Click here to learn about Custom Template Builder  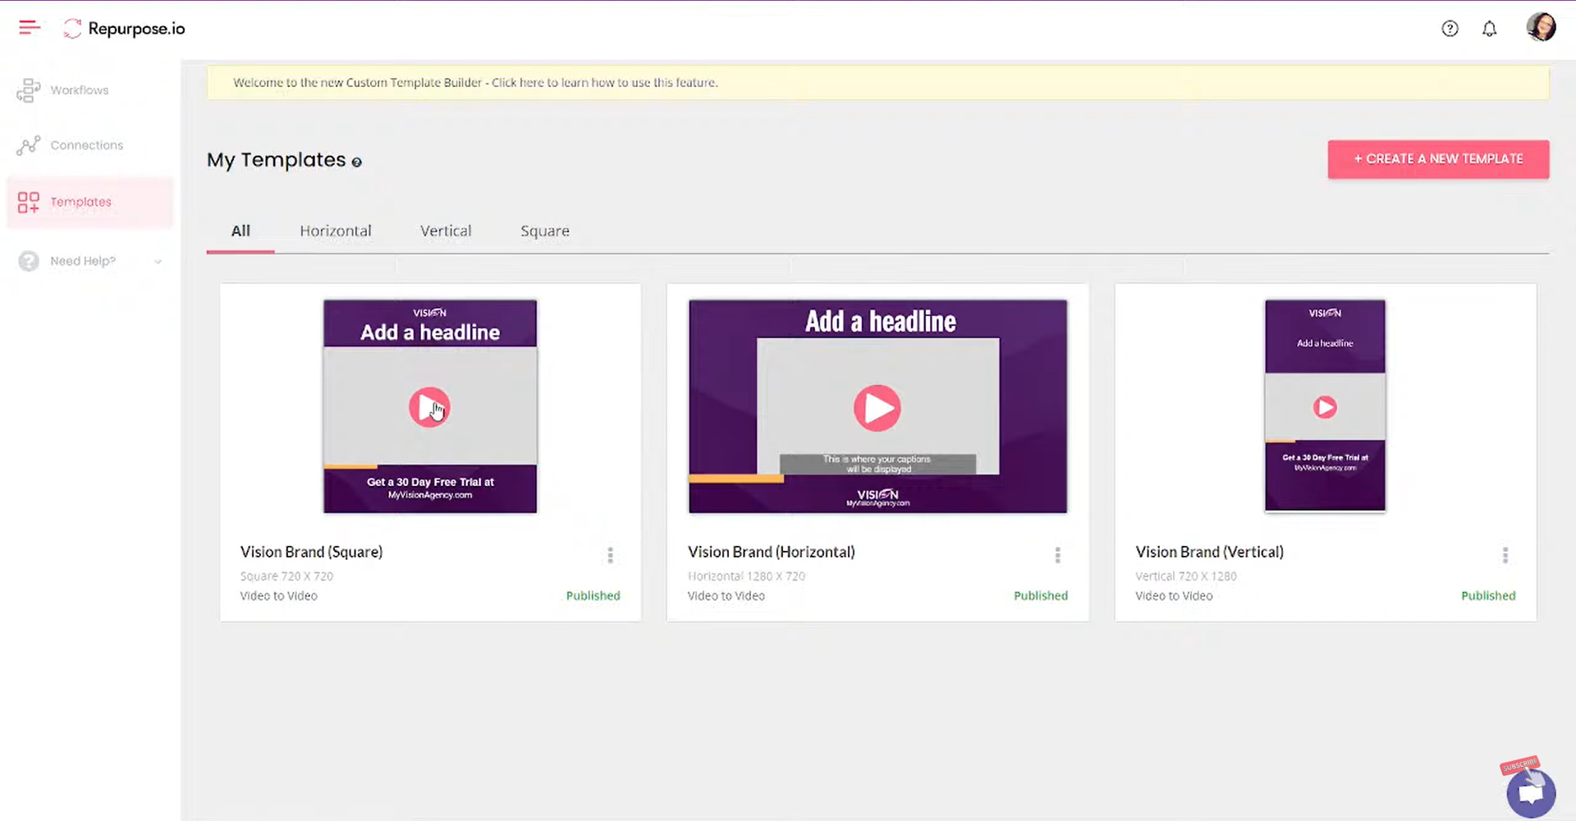pyautogui.click(x=515, y=82)
